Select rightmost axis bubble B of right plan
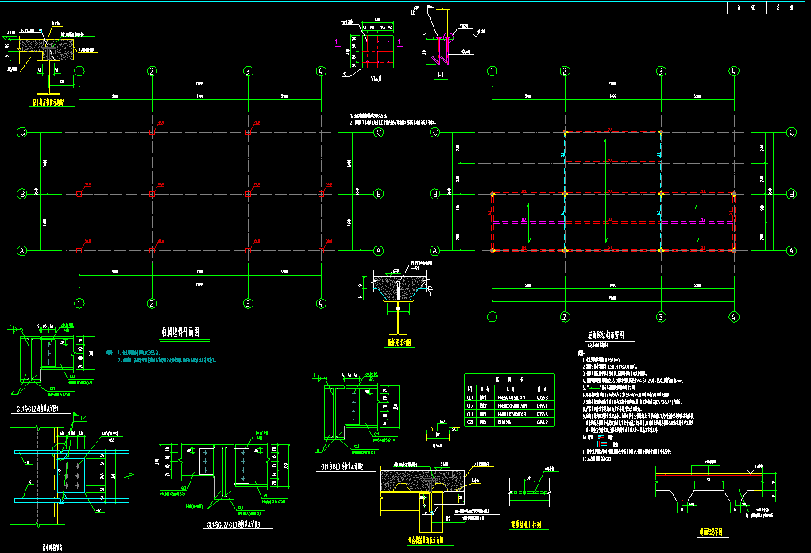The width and height of the screenshot is (811, 553). 791,194
